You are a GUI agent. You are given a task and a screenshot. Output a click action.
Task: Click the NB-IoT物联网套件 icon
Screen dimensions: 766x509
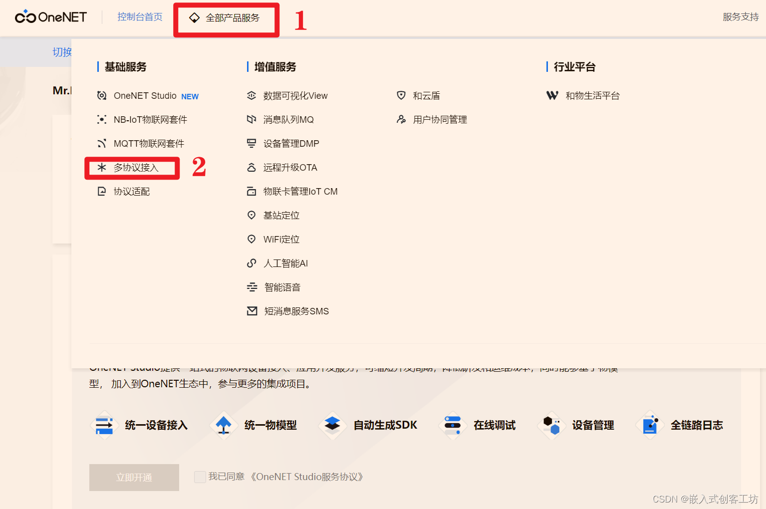(102, 119)
